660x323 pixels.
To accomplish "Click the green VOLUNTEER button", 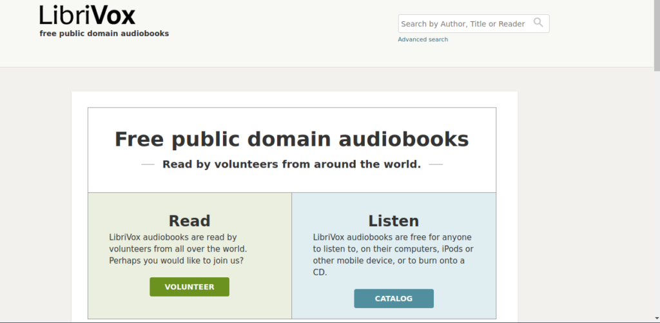I will coord(189,287).
